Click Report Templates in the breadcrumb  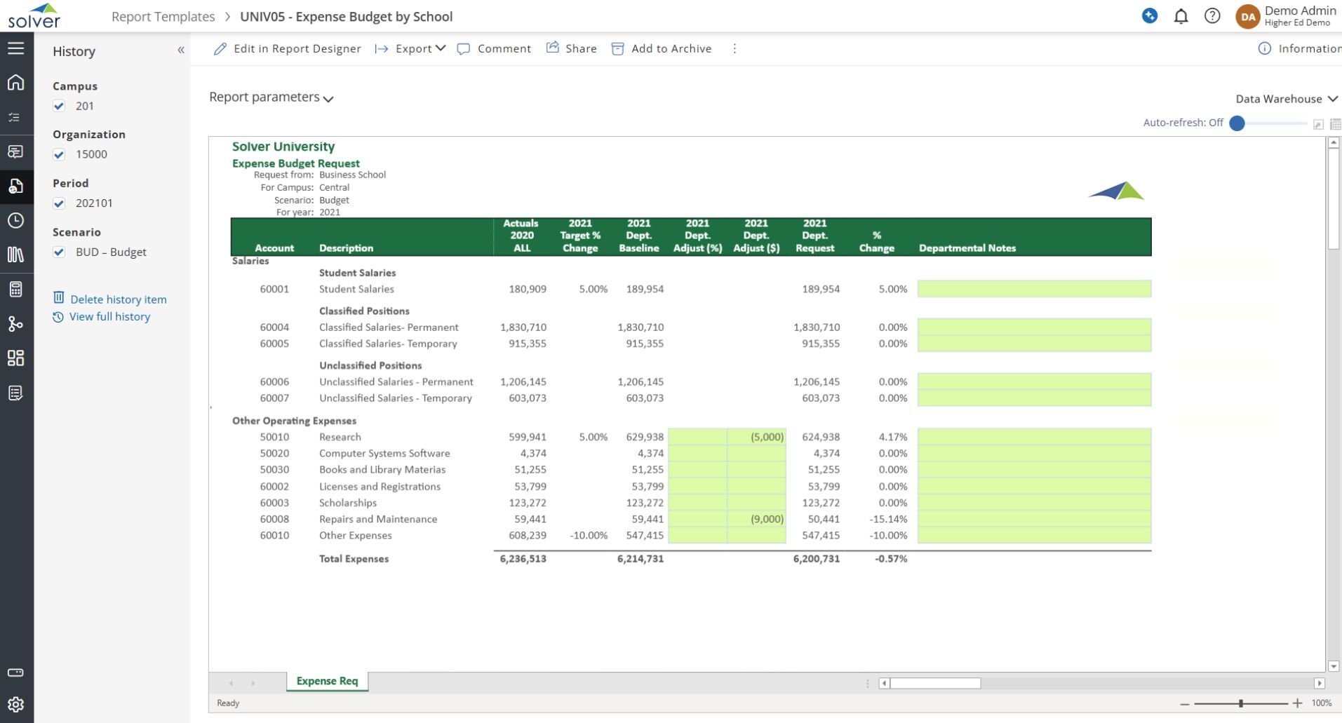tap(163, 16)
